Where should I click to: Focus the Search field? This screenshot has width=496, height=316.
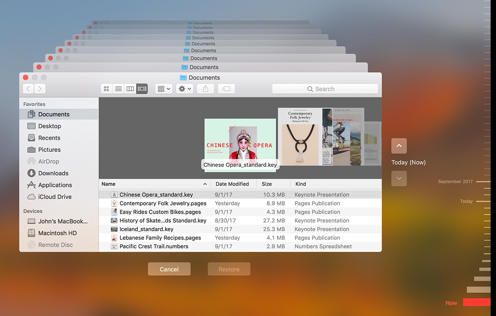click(325, 89)
